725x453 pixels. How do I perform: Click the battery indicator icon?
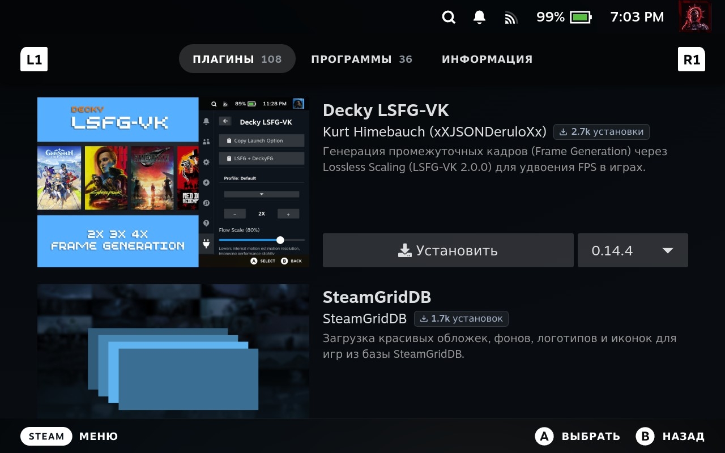[581, 18]
